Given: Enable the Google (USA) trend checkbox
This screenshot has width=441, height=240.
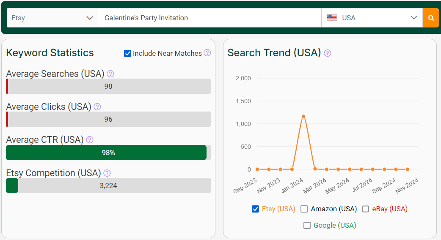Looking at the screenshot, I should 307,225.
